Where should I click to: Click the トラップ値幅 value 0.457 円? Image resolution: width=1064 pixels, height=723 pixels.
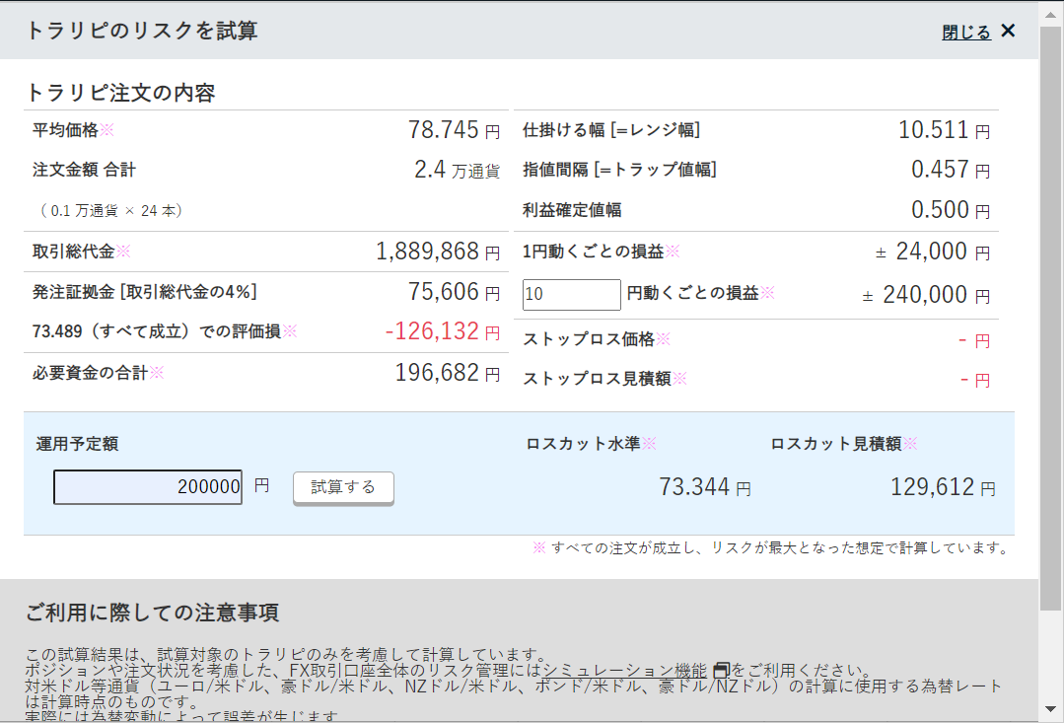point(951,170)
